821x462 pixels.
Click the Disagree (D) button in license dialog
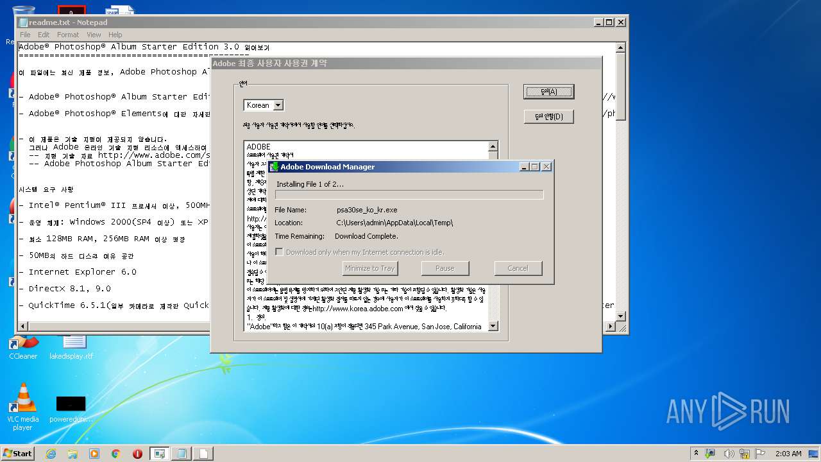(548, 116)
